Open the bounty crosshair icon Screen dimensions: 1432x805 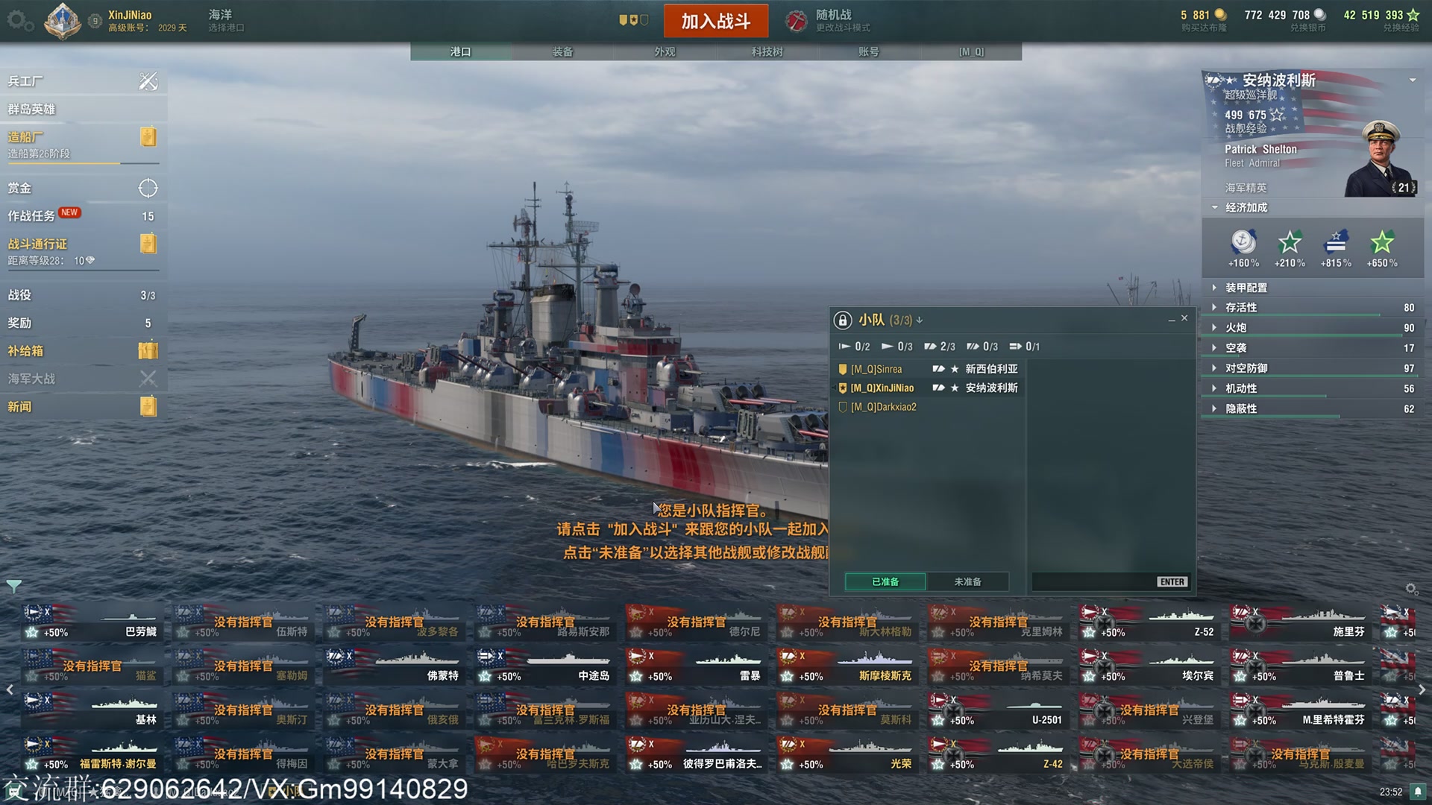148,188
